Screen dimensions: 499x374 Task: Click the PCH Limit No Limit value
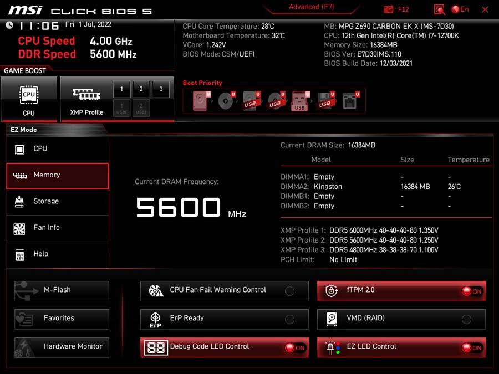(343, 260)
